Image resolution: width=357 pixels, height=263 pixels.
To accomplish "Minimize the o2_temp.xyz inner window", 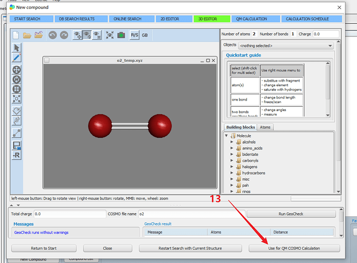I will [202, 60].
